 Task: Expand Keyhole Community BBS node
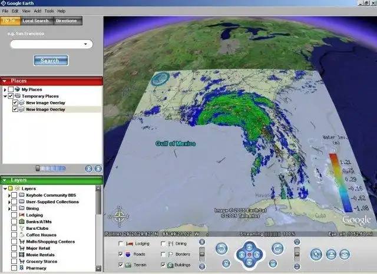click(9, 195)
